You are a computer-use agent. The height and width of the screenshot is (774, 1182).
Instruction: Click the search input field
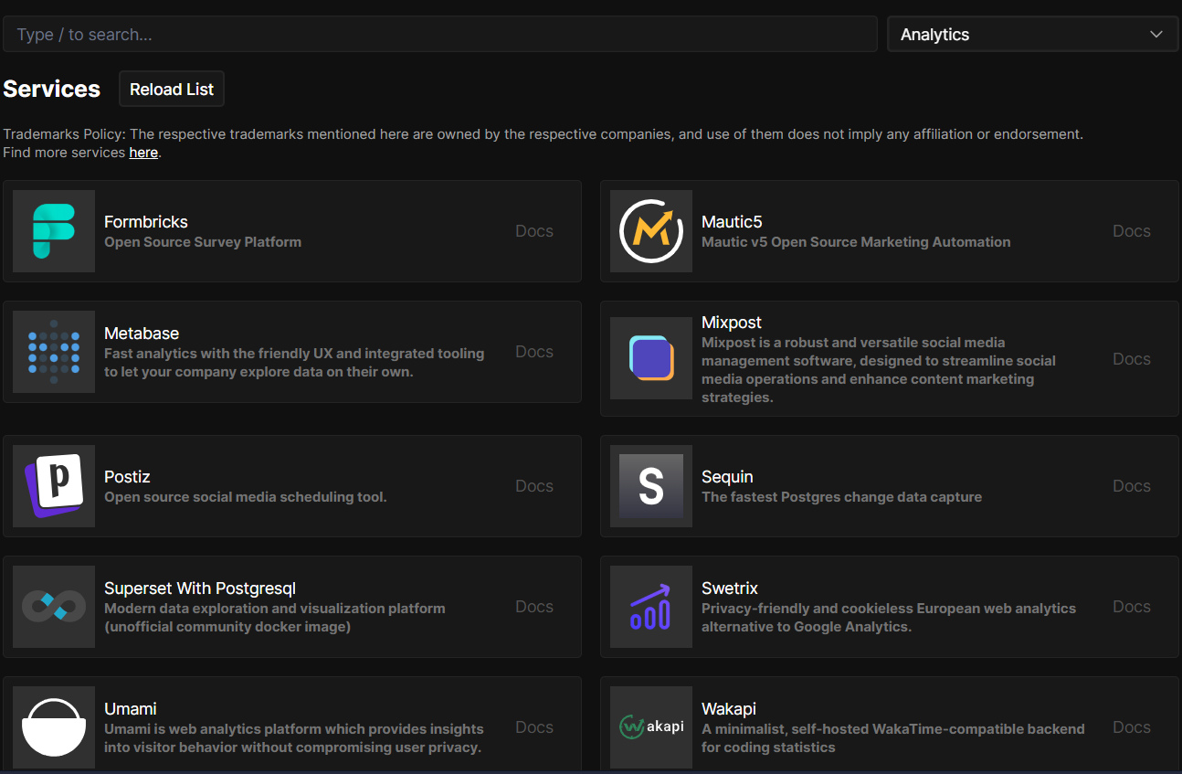440,34
